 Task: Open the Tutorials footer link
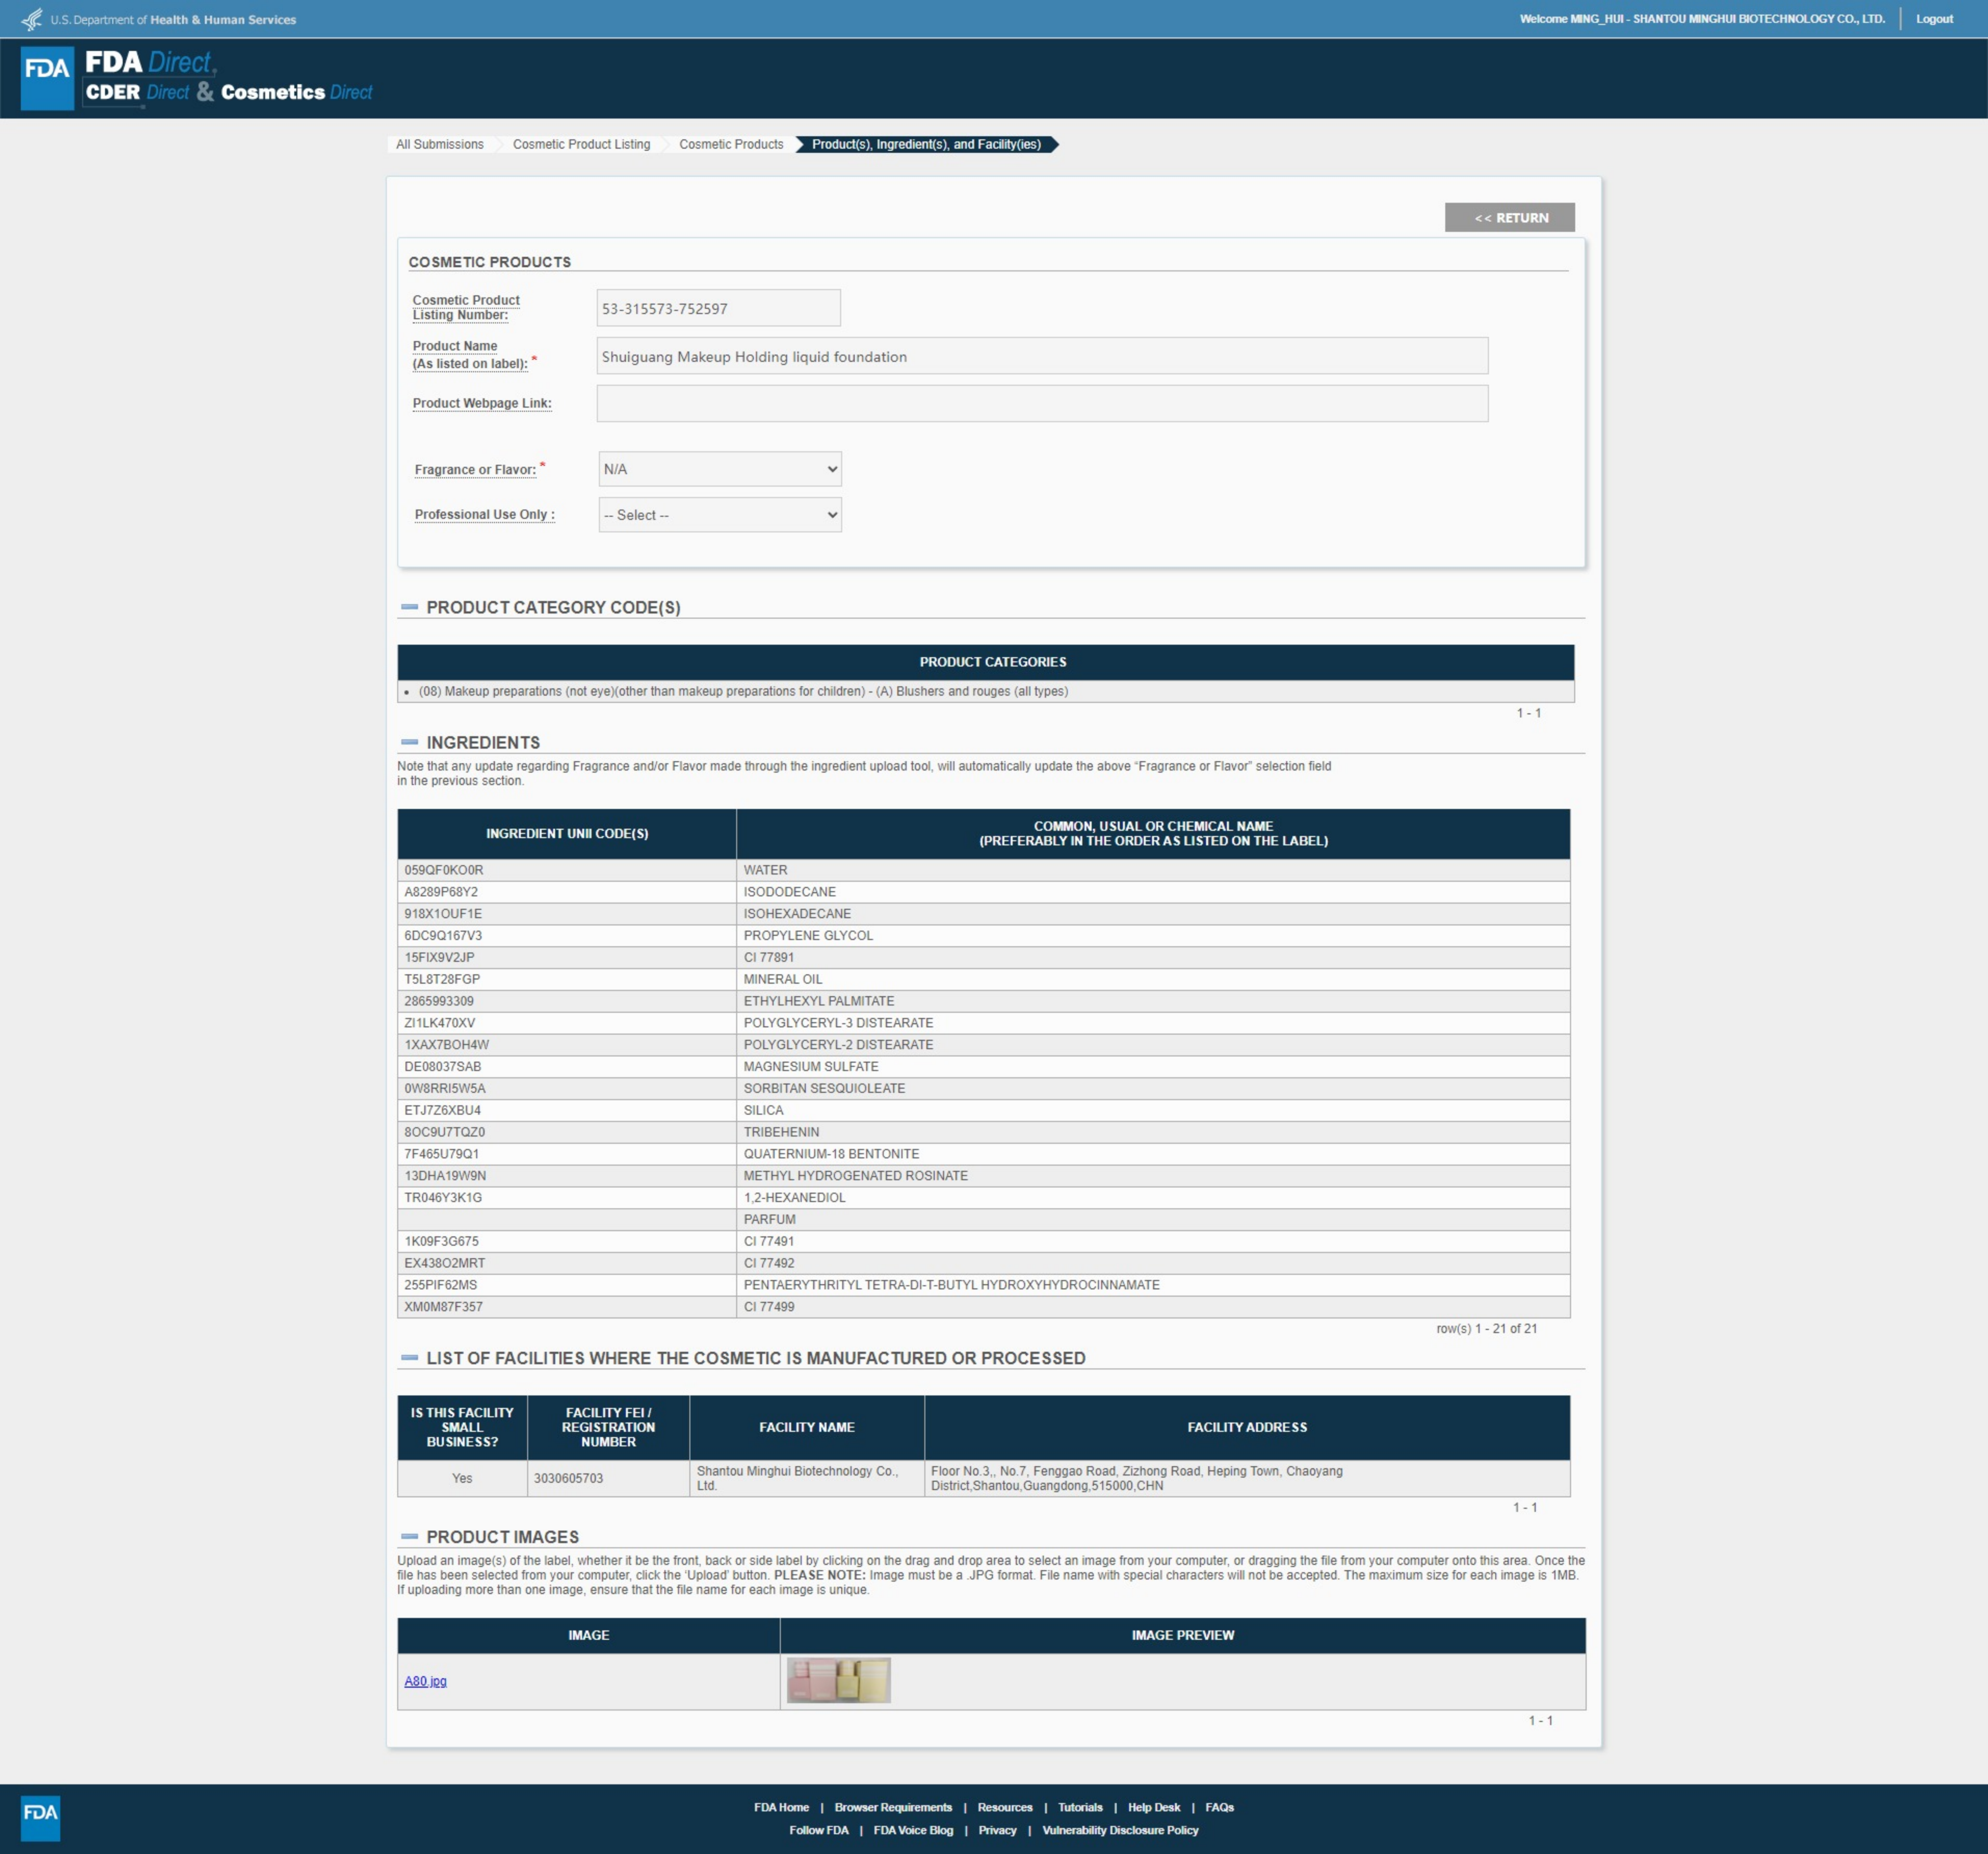click(1080, 1807)
